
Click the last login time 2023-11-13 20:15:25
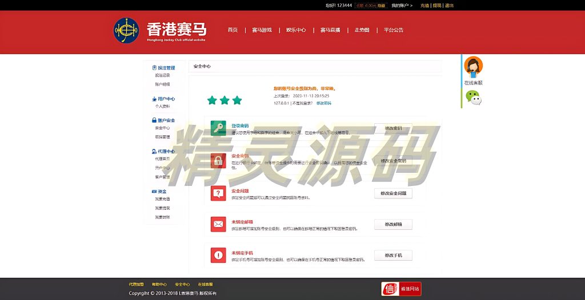(310, 96)
